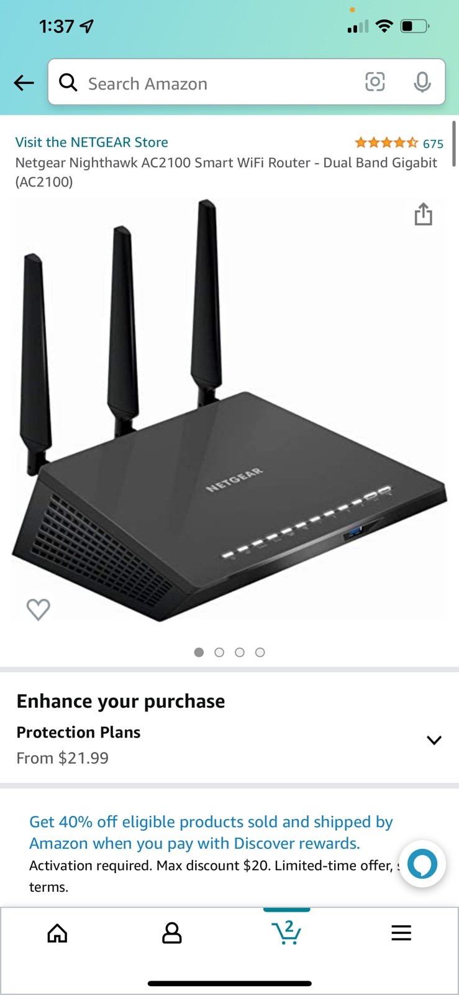Open shopping cart with 2 items
Screen dimensions: 459x995
pos(286,932)
